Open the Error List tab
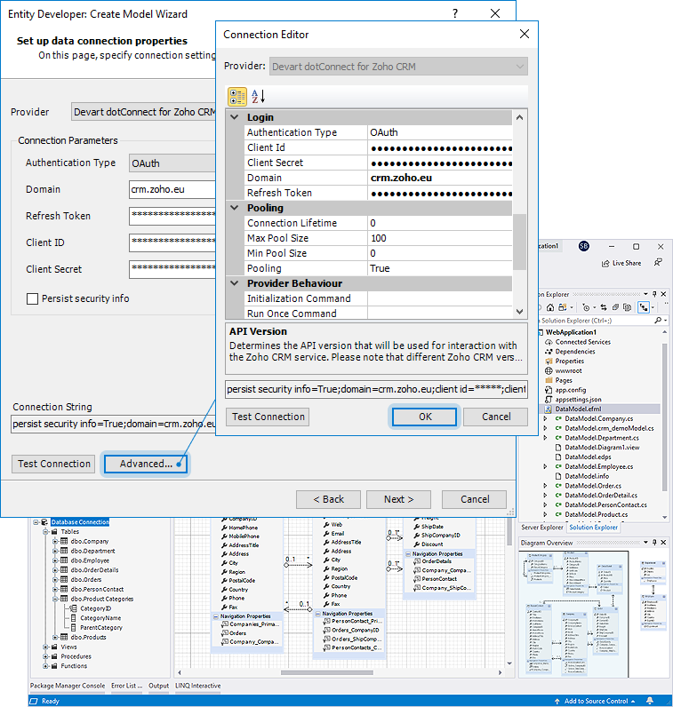Image resolution: width=673 pixels, height=707 pixels. pyautogui.click(x=127, y=686)
